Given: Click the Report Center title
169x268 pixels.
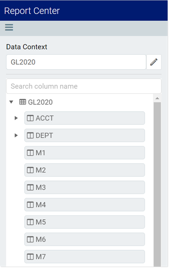Looking at the screenshot, I should pos(32,11).
